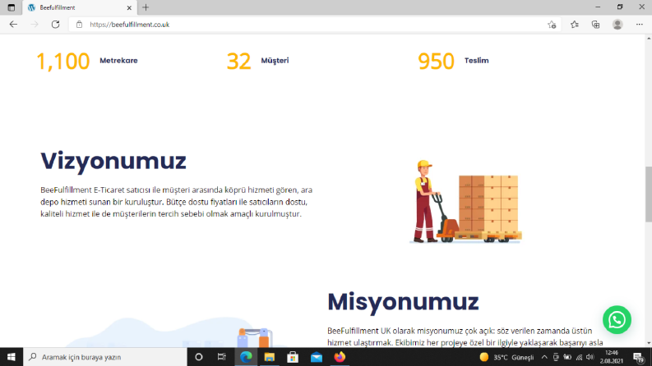This screenshot has height=366, width=652.
Task: Minimize the browser window
Action: pos(598,7)
